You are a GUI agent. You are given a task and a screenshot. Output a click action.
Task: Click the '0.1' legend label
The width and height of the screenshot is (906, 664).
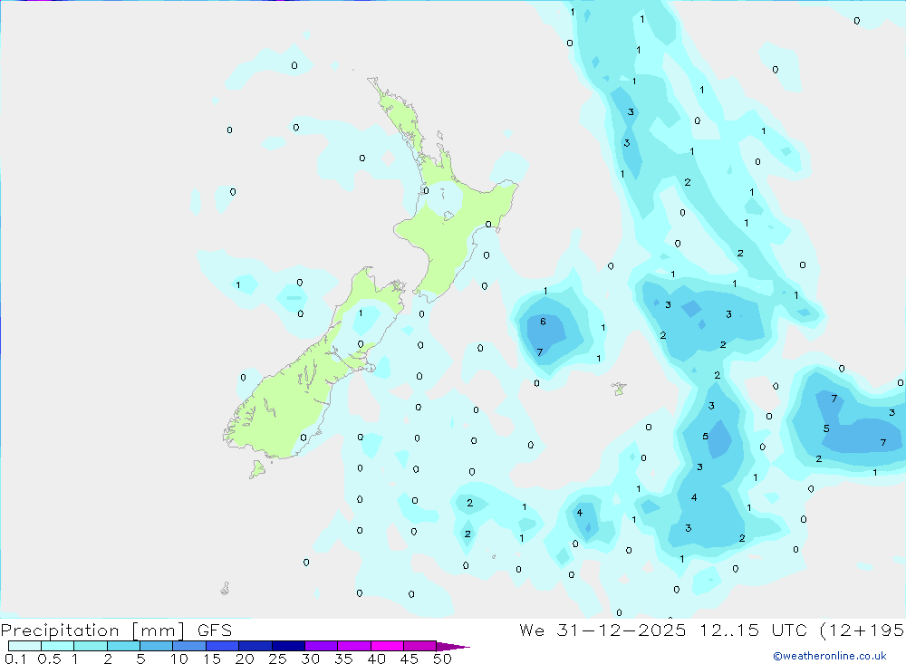click(x=15, y=659)
